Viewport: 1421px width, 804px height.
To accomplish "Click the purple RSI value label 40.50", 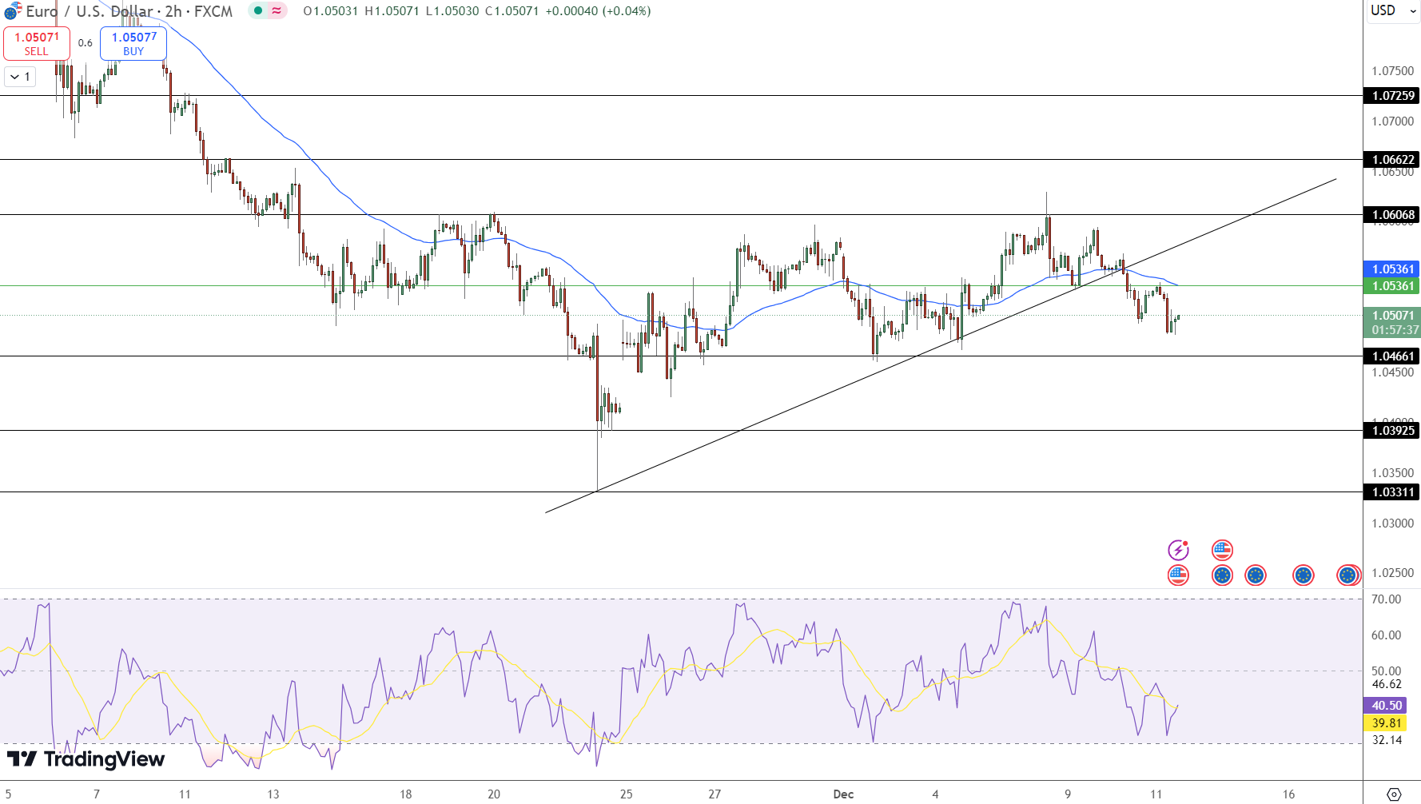I will 1385,706.
